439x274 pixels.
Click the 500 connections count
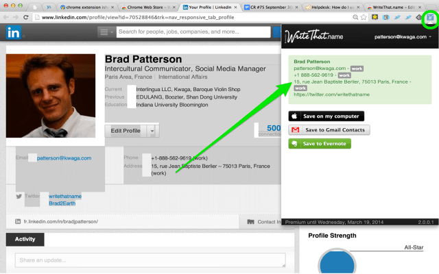pyautogui.click(x=273, y=128)
